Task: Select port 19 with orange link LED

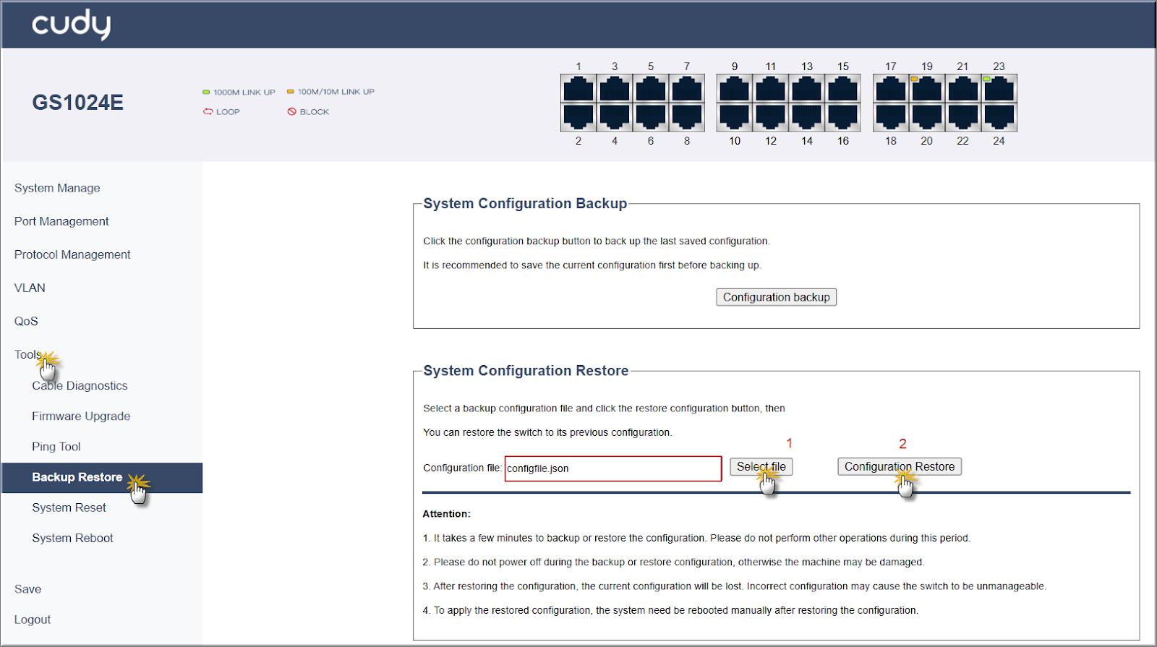Action: pyautogui.click(x=927, y=89)
